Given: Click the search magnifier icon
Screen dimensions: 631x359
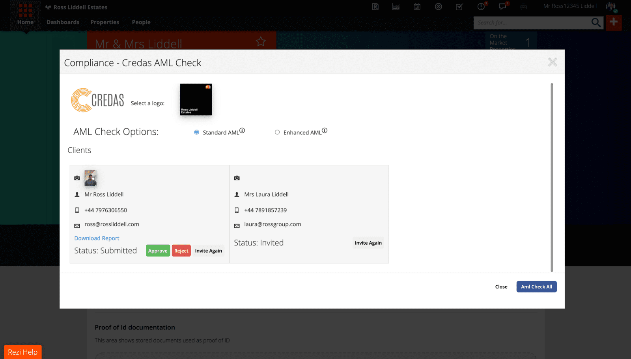Looking at the screenshot, I should [596, 22].
